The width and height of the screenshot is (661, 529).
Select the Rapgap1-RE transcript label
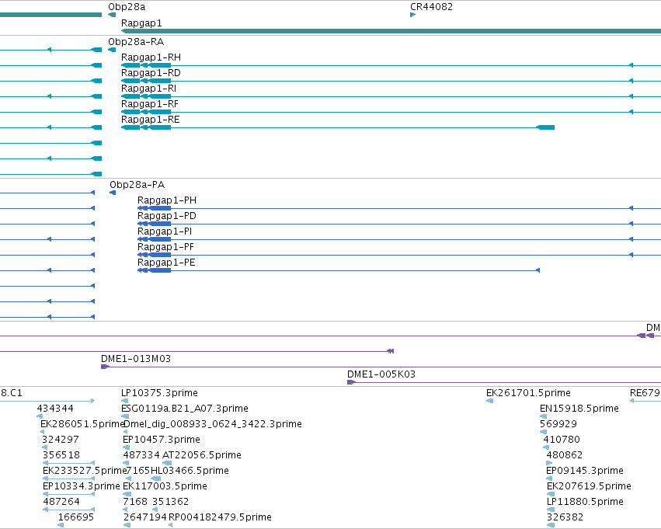coord(151,120)
